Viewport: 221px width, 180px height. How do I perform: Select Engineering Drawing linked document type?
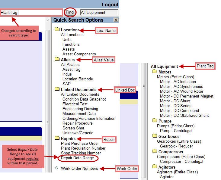tap(80, 109)
